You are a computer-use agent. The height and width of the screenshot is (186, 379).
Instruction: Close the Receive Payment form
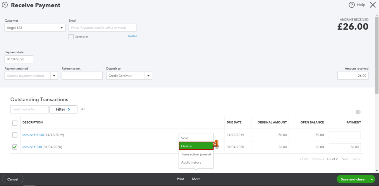[373, 5]
